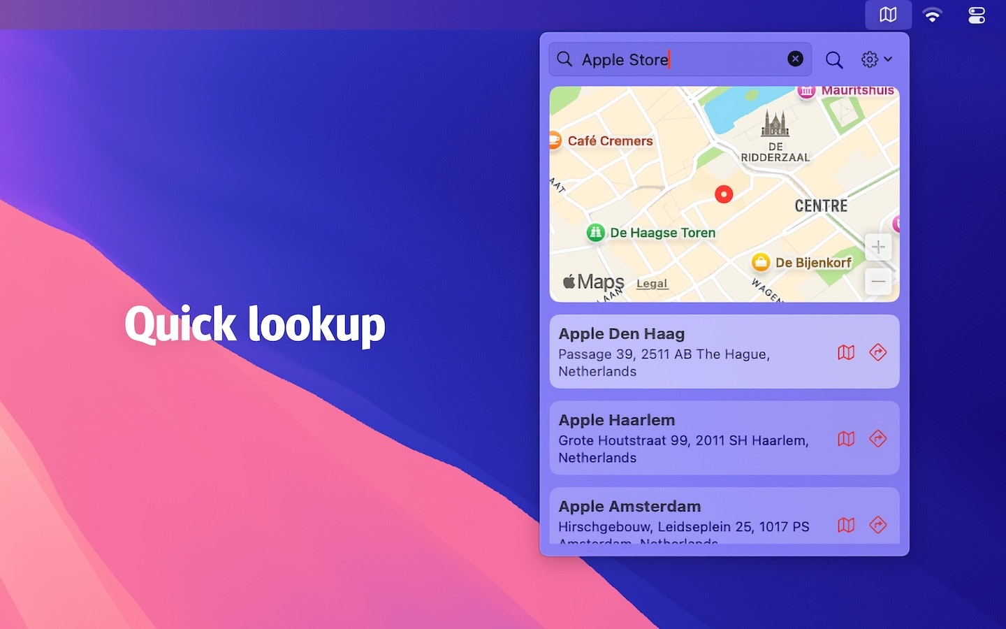
Task: Open the Legal link on the map
Action: tap(652, 283)
